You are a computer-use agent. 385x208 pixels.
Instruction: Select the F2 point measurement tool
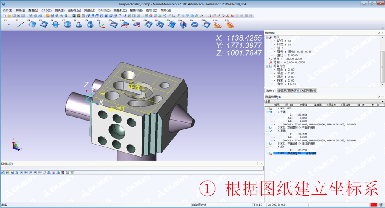pos(8,24)
